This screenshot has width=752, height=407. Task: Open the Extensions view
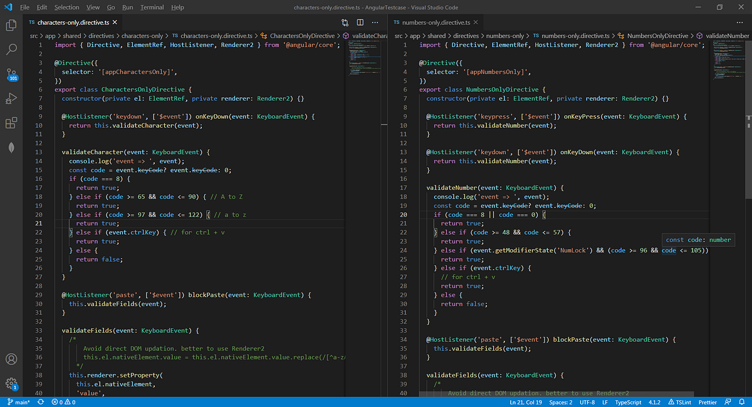(x=10, y=123)
